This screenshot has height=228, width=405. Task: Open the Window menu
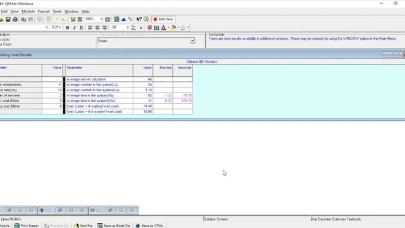(72, 11)
